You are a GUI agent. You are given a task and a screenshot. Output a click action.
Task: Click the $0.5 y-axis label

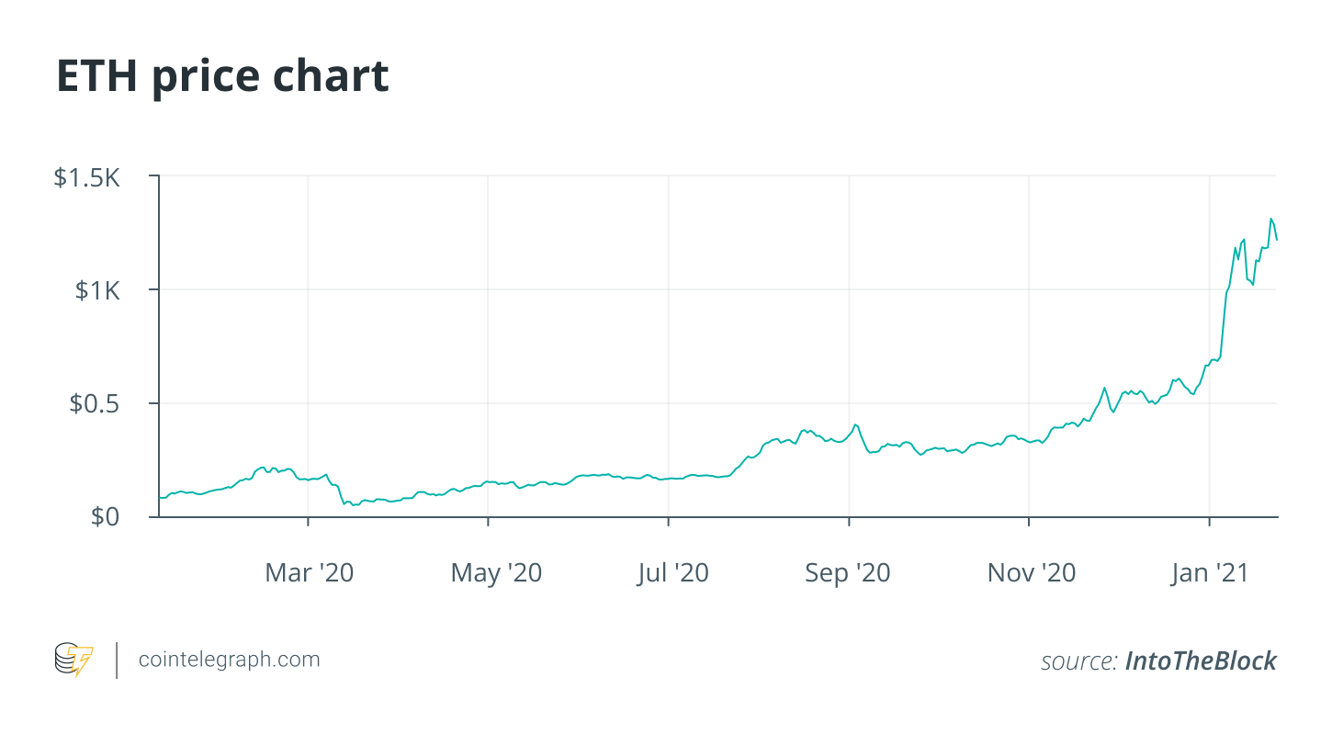[x=95, y=404]
